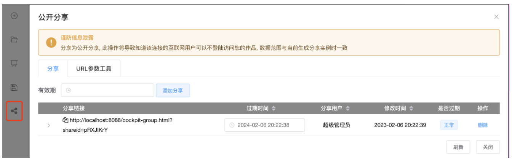Screen dimensions: 512x163
Task: Sort by 过期时间 column
Action: (x=274, y=109)
